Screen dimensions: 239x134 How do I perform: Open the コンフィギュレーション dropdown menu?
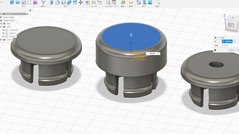point(111,6)
